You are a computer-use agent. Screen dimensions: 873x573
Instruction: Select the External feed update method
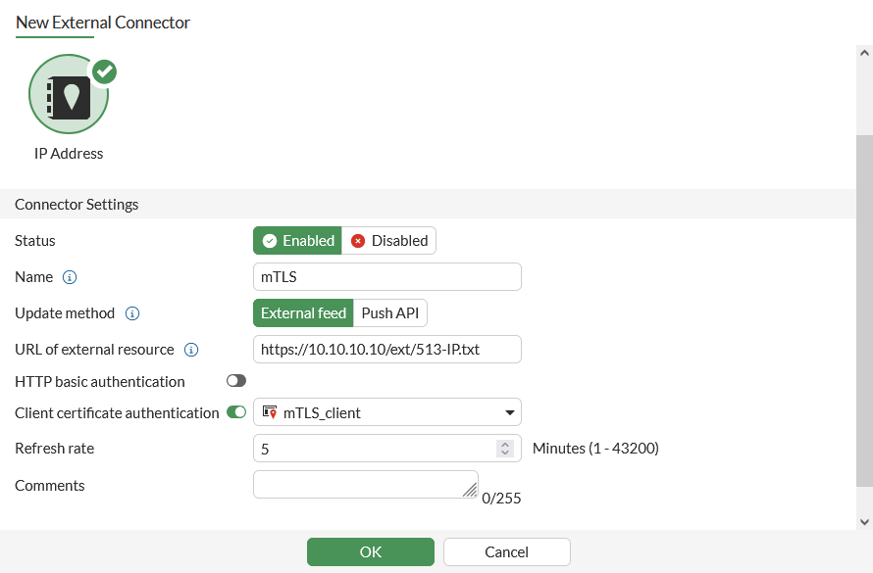coord(303,313)
